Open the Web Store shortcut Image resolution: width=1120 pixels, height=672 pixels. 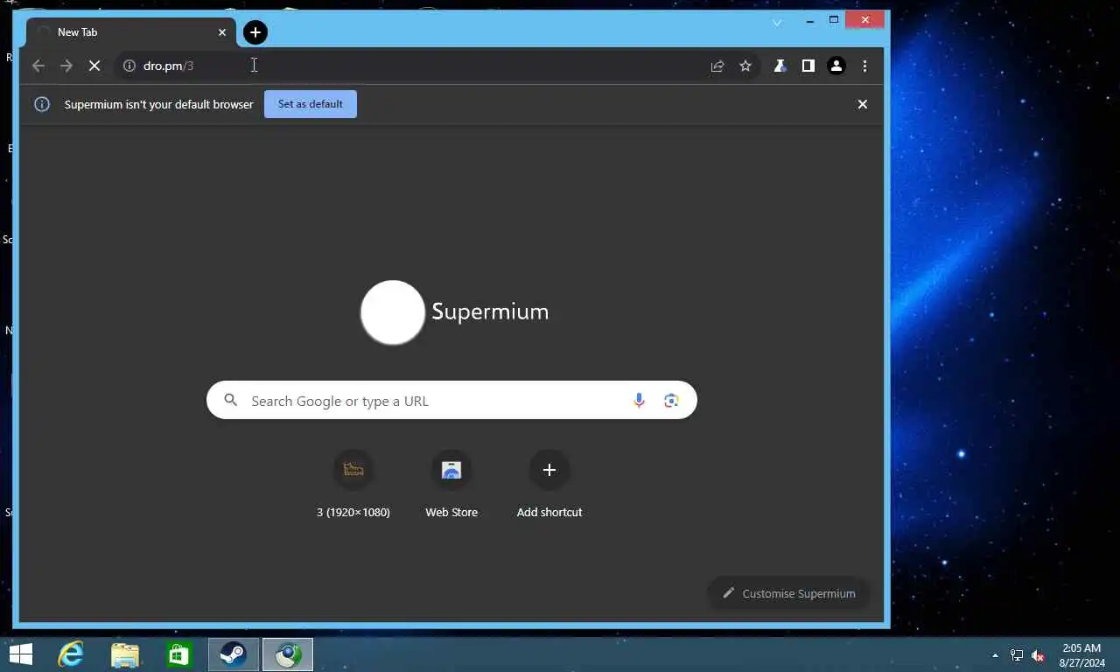451,484
